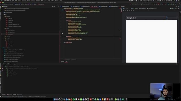The height and width of the screenshot is (101, 181).
Task: Select the preview resize handle square
Action: (167, 18)
